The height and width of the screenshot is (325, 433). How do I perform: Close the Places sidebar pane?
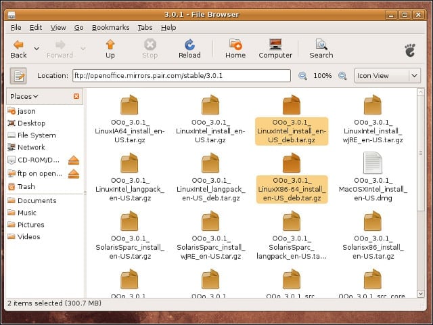pos(76,96)
